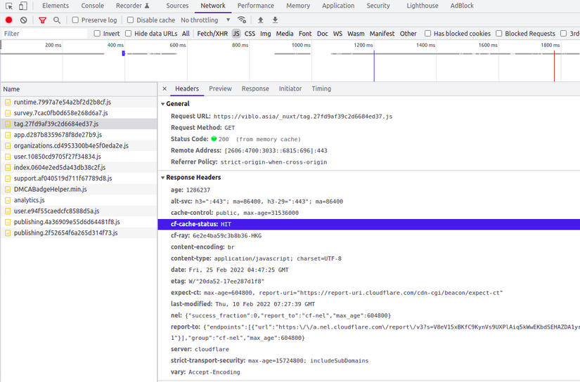Enable the Preserve log checkbox

[76, 20]
